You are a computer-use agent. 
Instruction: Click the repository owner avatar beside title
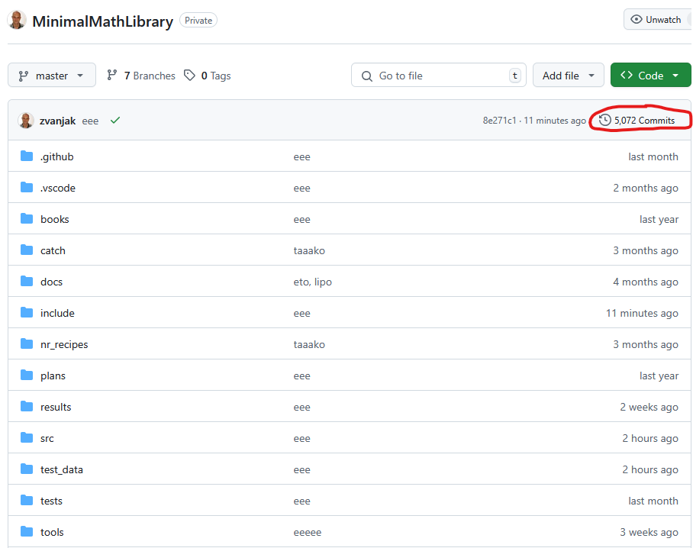tap(17, 21)
